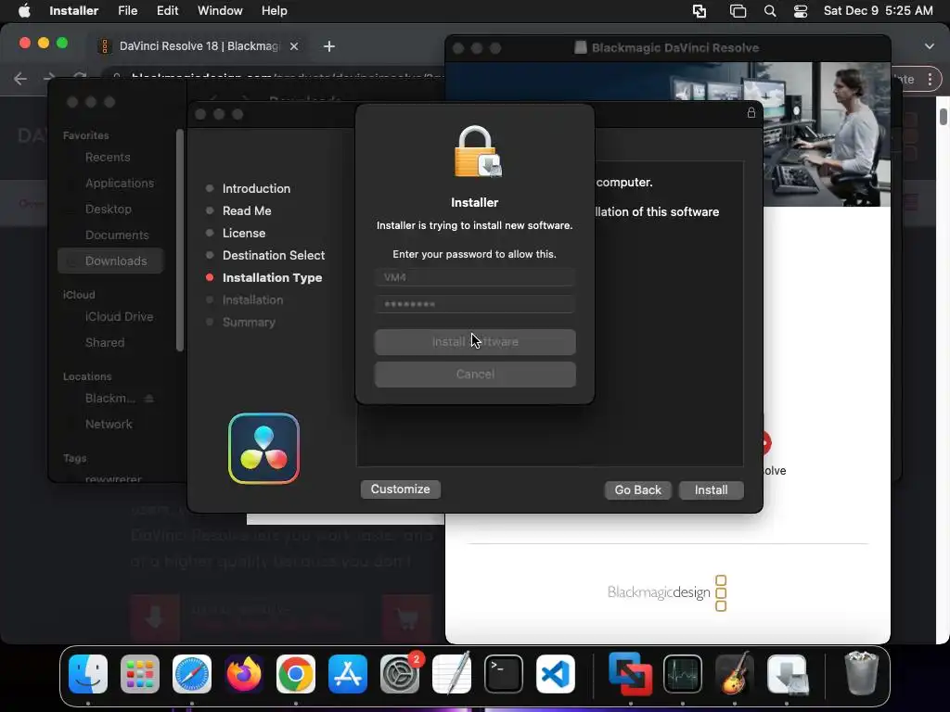This screenshot has width=950, height=712.
Task: Click the Customize button
Action: coord(401,489)
